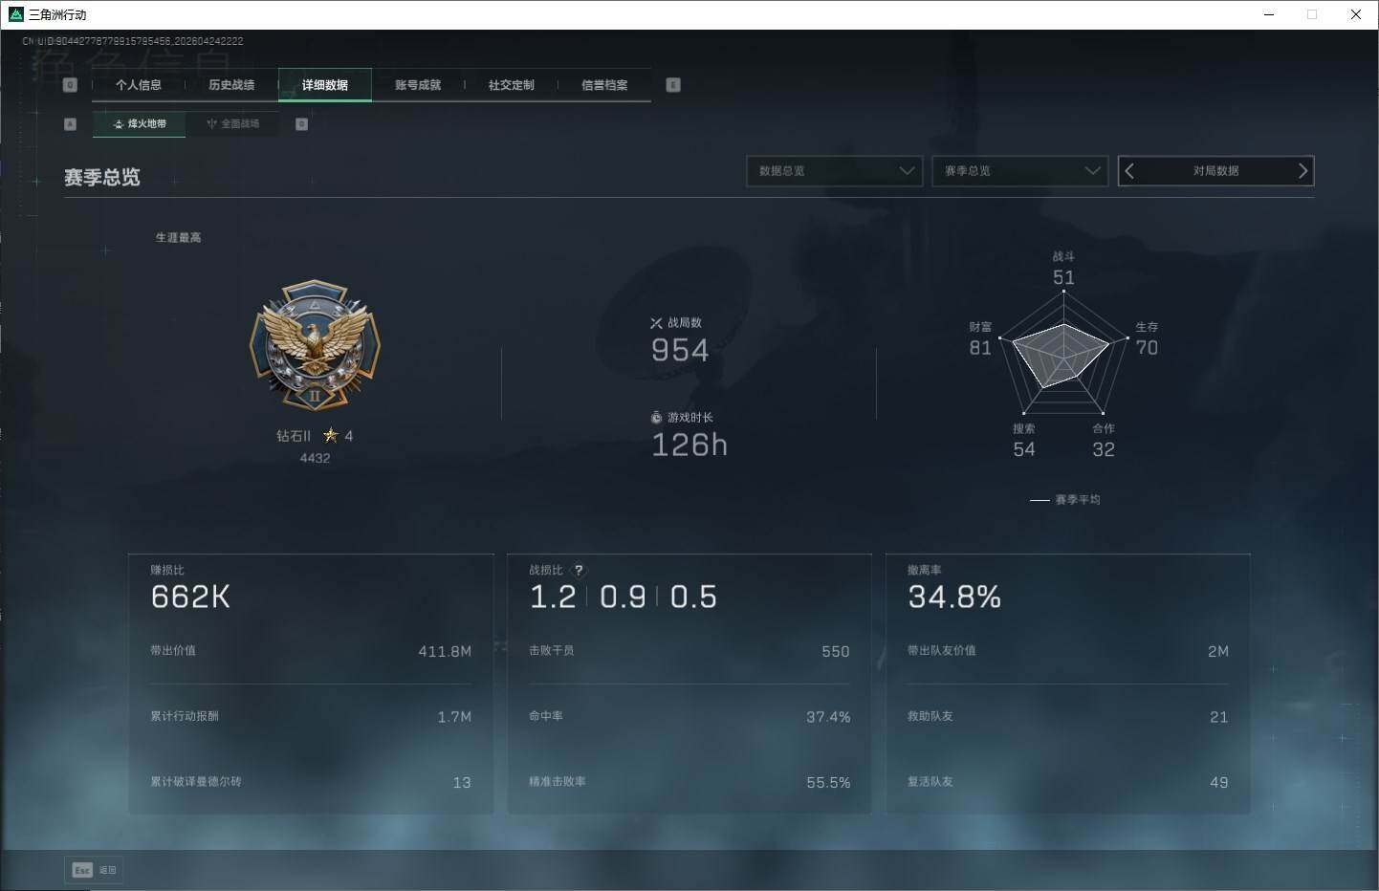The image size is (1379, 891).
Task: Click the 生存 70 radar label
Action: point(1147,339)
